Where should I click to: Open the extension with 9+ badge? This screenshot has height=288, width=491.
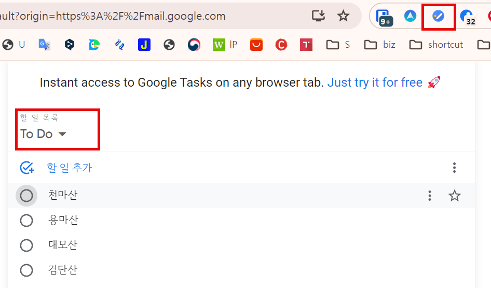(384, 17)
